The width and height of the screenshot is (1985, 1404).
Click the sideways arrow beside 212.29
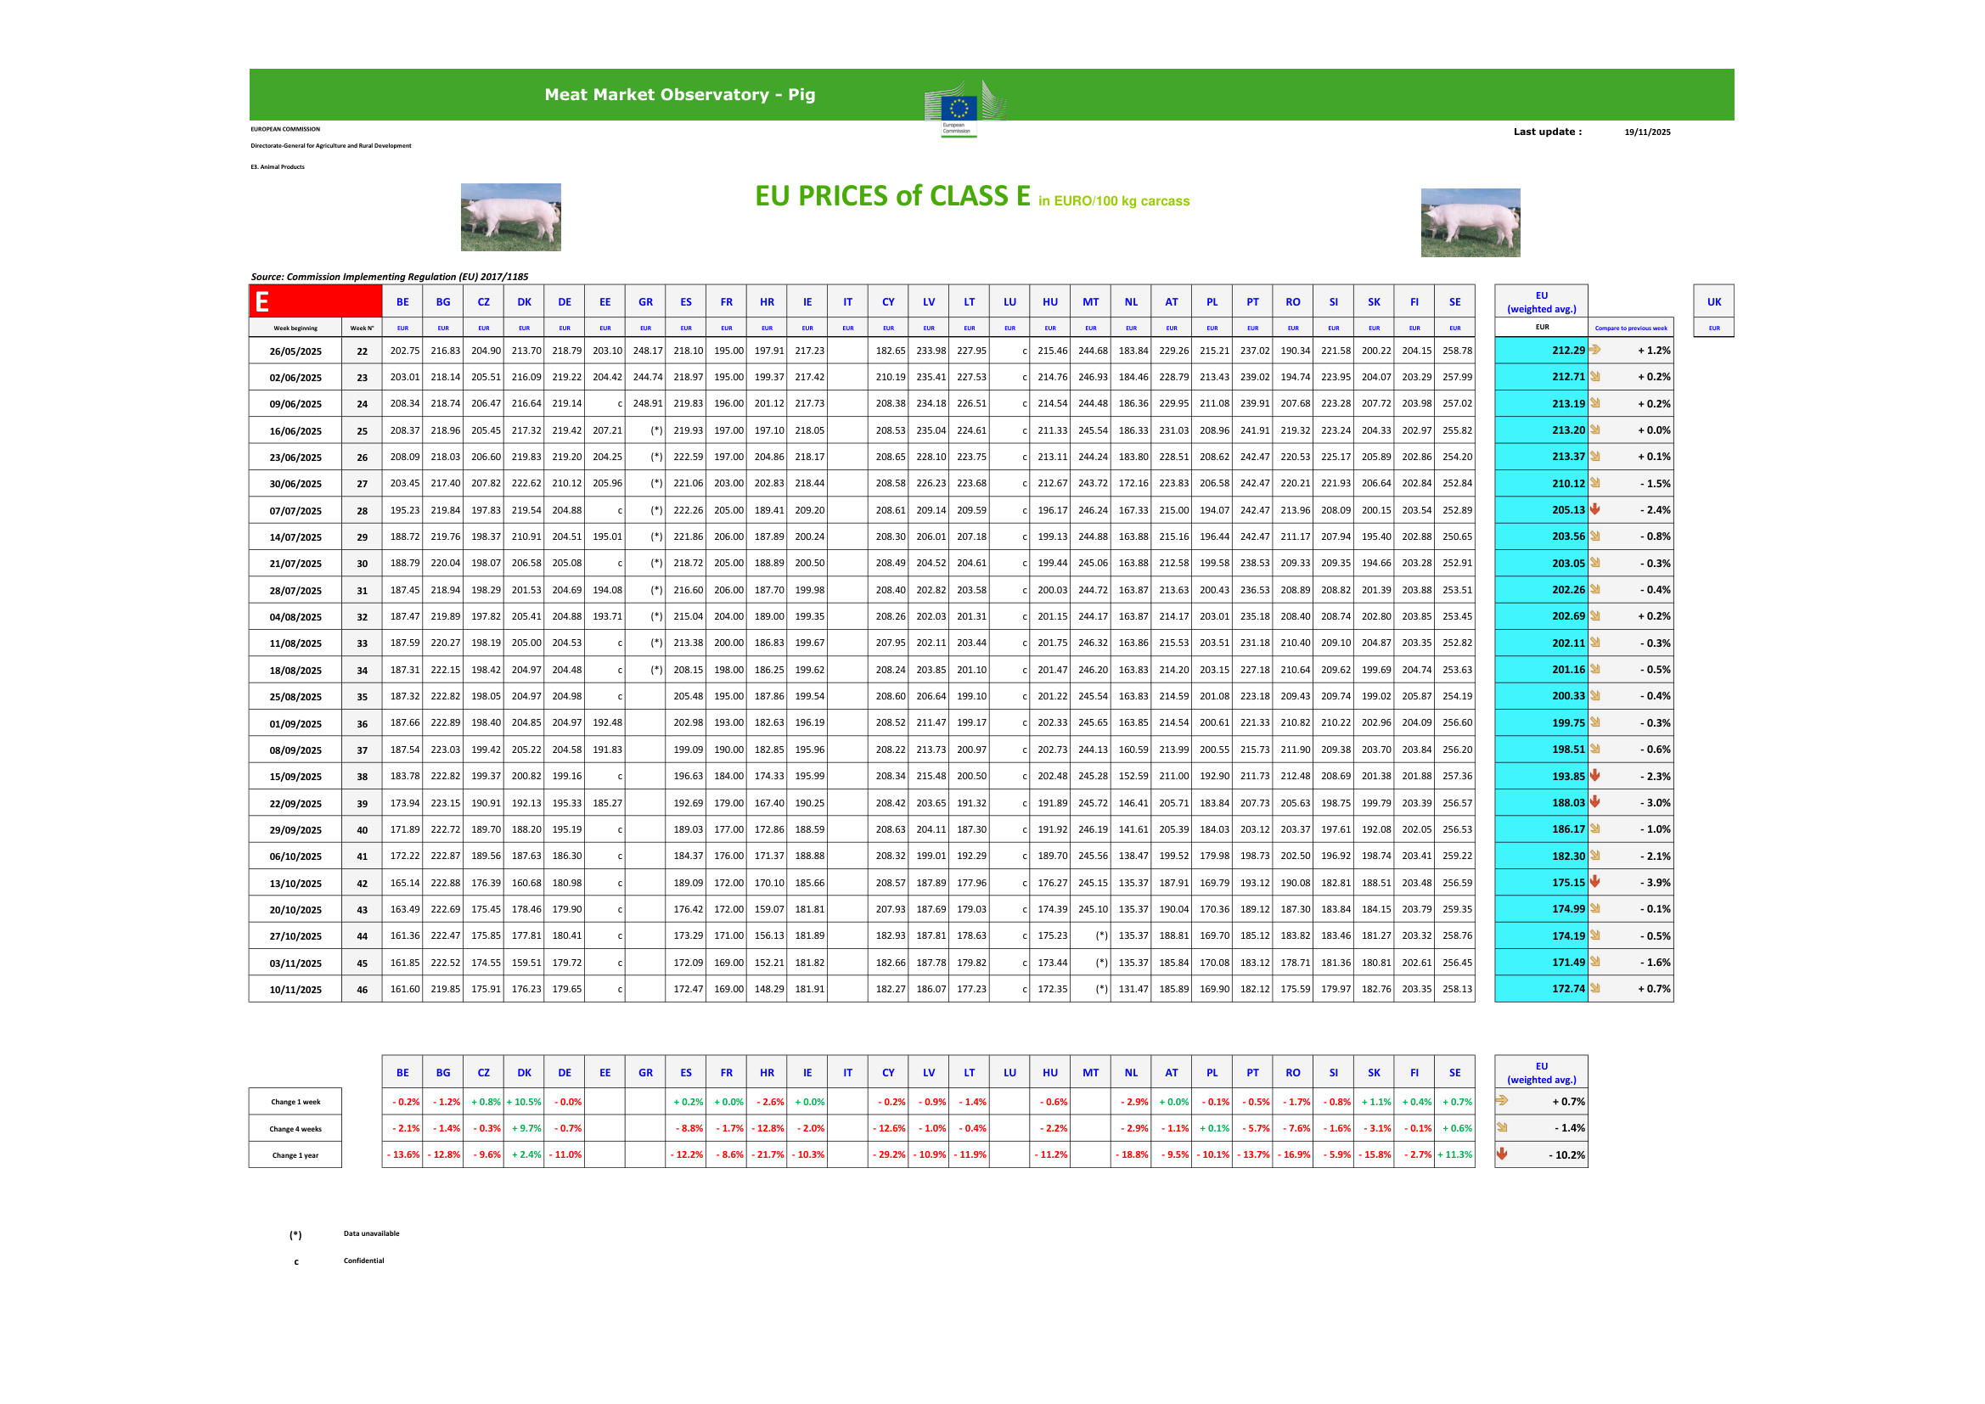click(x=1595, y=350)
